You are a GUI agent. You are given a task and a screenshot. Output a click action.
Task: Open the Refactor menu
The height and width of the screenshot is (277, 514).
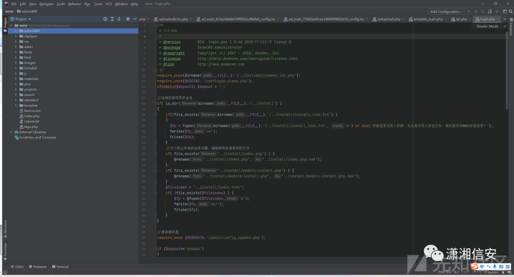[74, 4]
